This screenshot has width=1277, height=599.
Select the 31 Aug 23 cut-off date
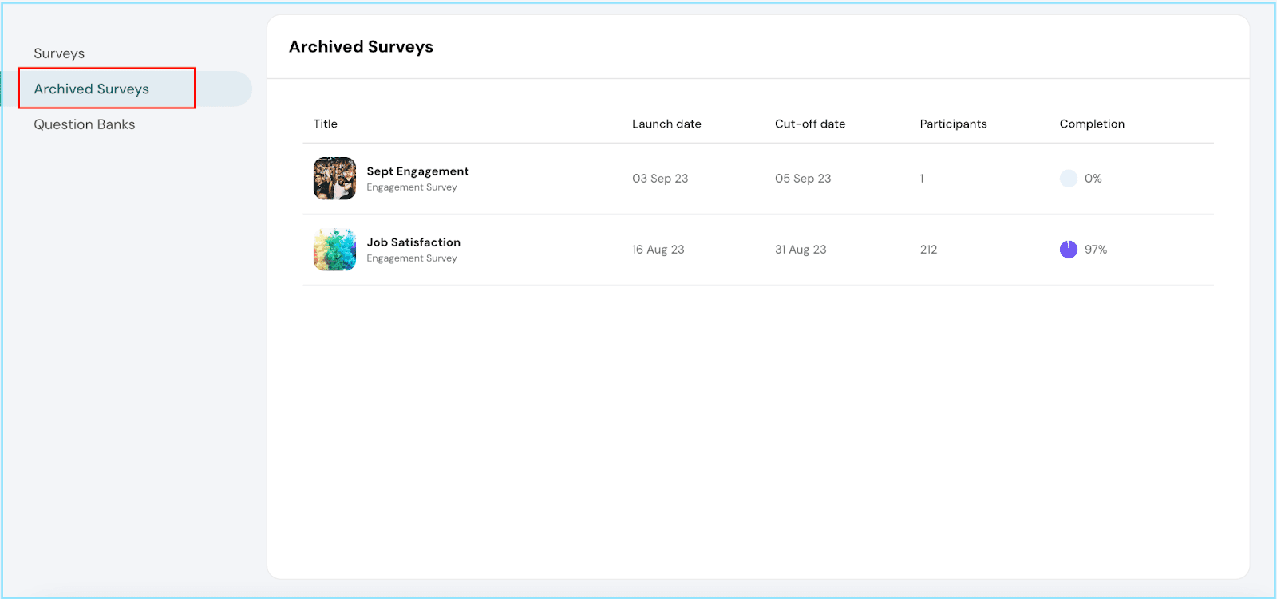(x=801, y=250)
